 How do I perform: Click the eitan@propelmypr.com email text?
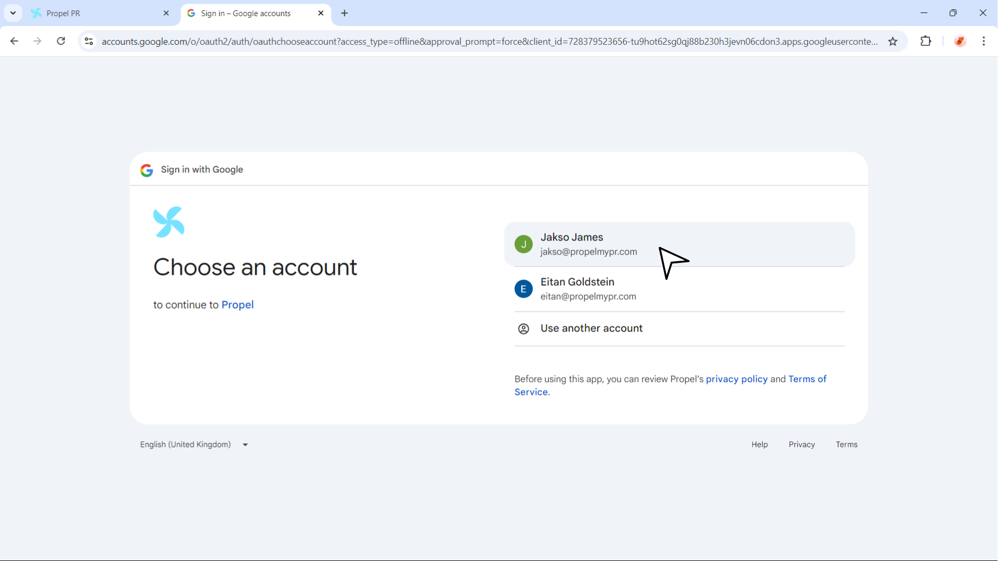(x=588, y=297)
